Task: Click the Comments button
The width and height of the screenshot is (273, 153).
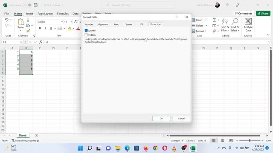Action: [244, 13]
